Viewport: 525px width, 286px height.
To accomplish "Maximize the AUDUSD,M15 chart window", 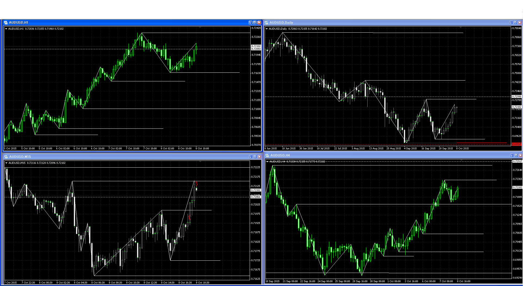I will pos(255,157).
